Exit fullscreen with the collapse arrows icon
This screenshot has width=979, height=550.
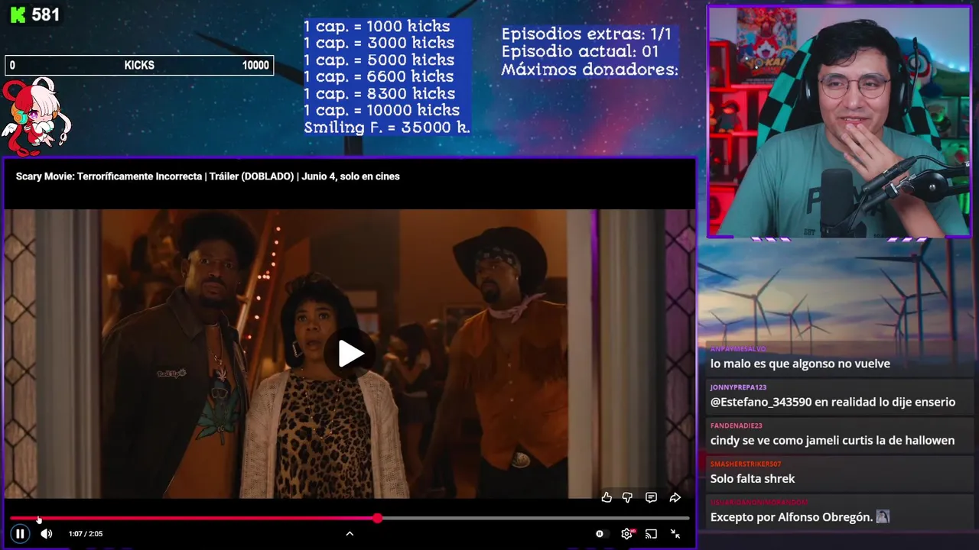tap(675, 534)
